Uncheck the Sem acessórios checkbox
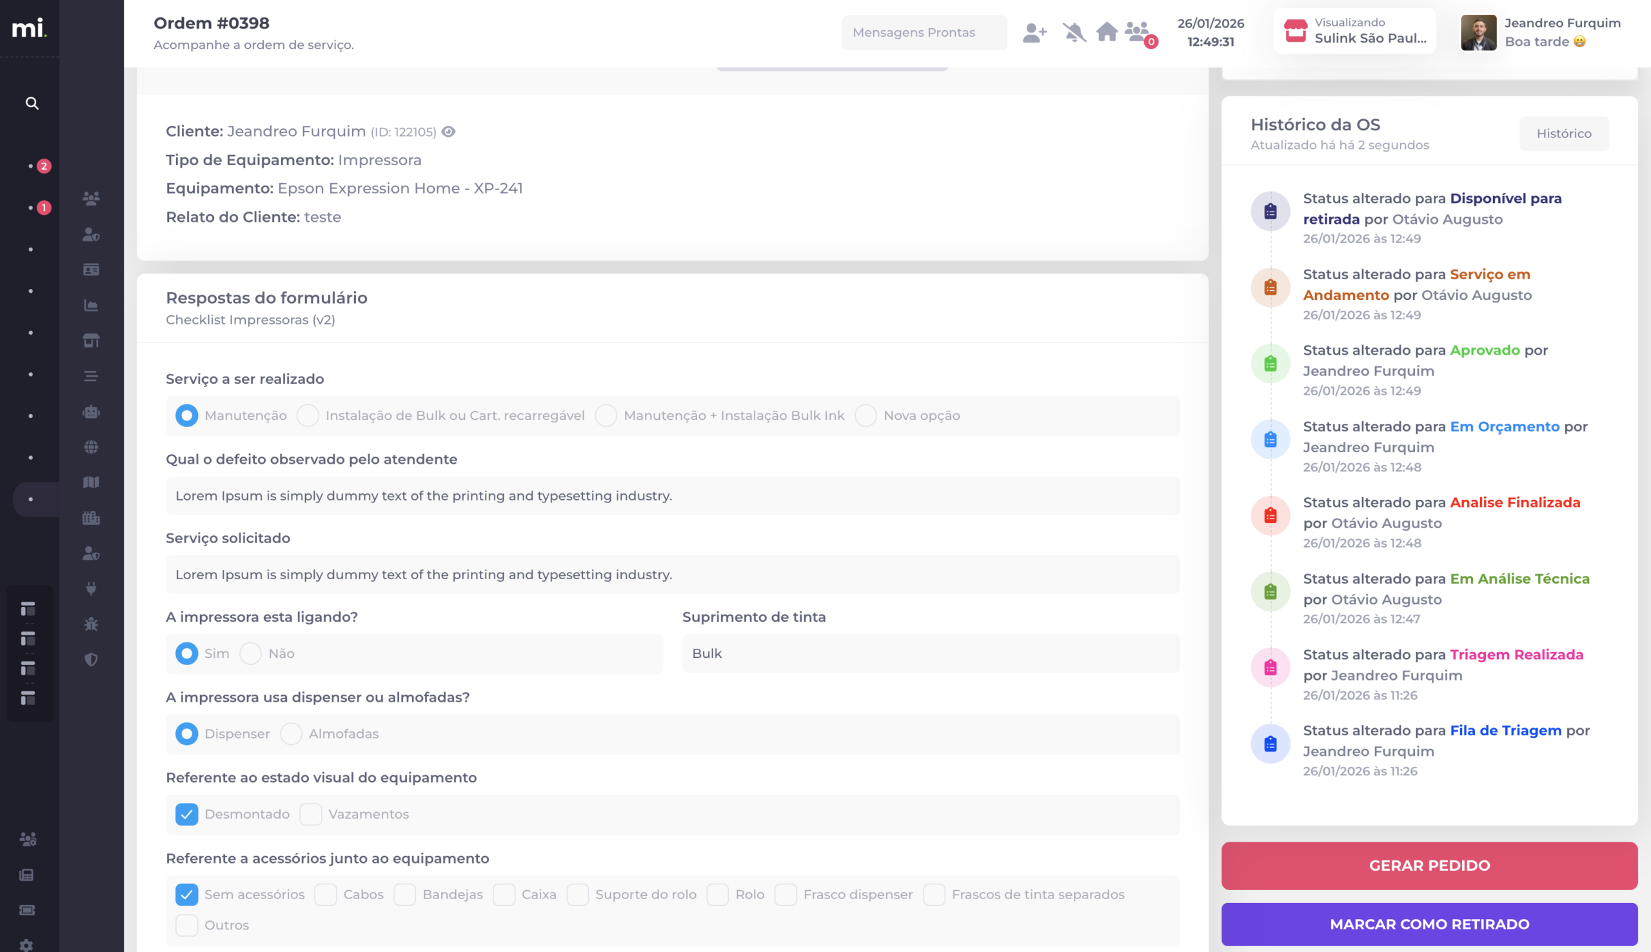 186,895
